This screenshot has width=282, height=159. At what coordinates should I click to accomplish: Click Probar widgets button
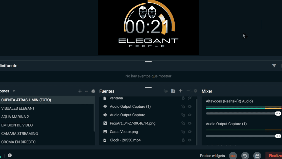[212, 156]
